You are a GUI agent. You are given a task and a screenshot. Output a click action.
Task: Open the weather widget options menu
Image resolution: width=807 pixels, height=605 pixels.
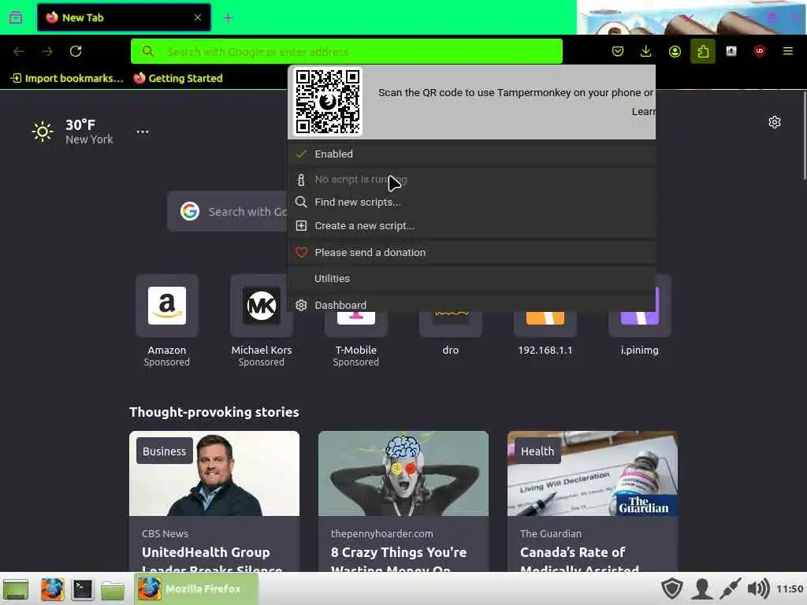point(143,132)
